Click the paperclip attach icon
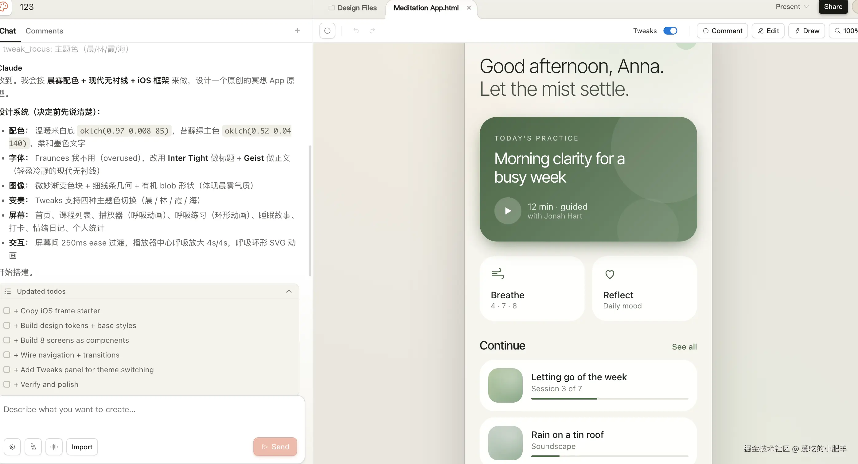 pyautogui.click(x=33, y=447)
